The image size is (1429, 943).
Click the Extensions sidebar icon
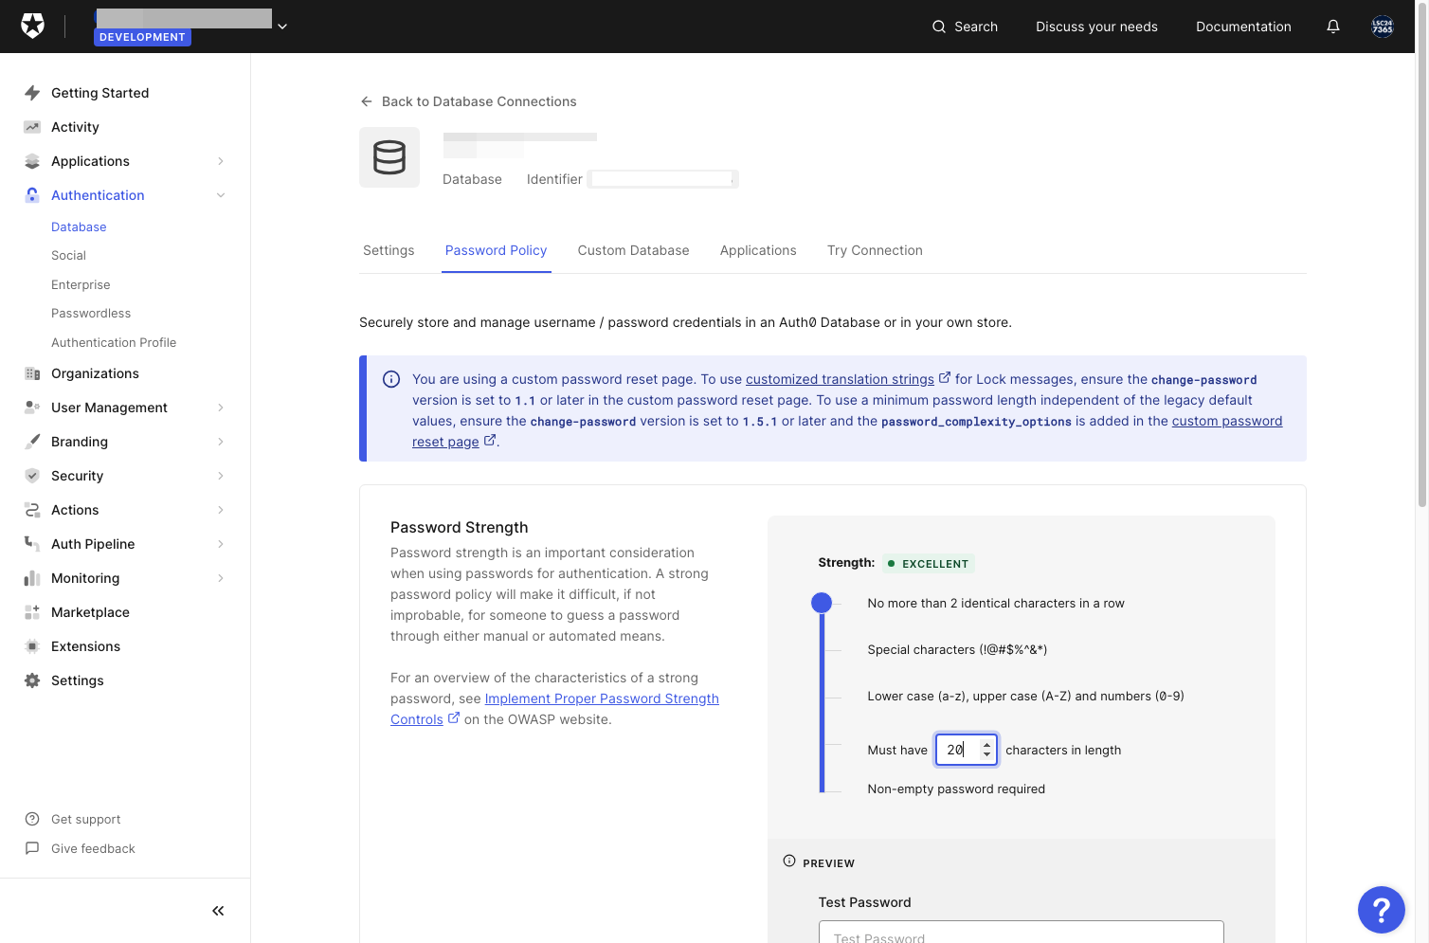click(x=32, y=646)
